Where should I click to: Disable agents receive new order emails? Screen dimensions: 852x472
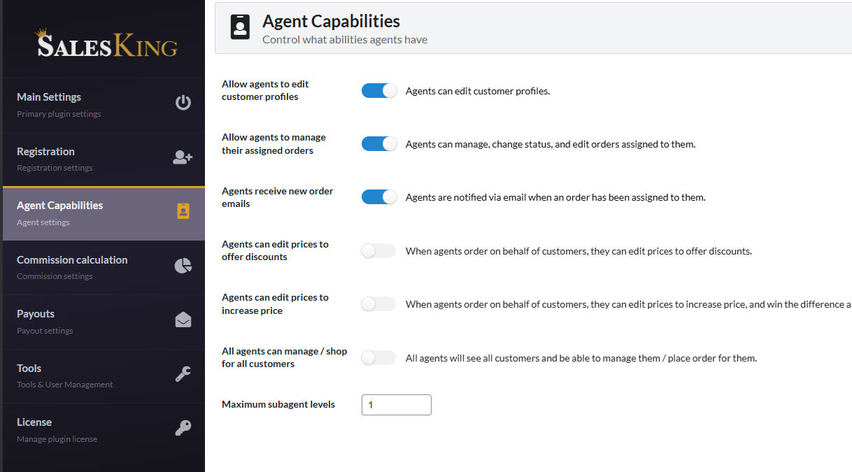379,197
